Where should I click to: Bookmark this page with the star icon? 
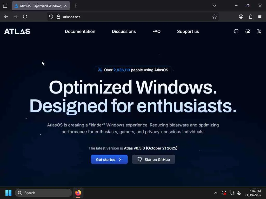[x=214, y=17]
